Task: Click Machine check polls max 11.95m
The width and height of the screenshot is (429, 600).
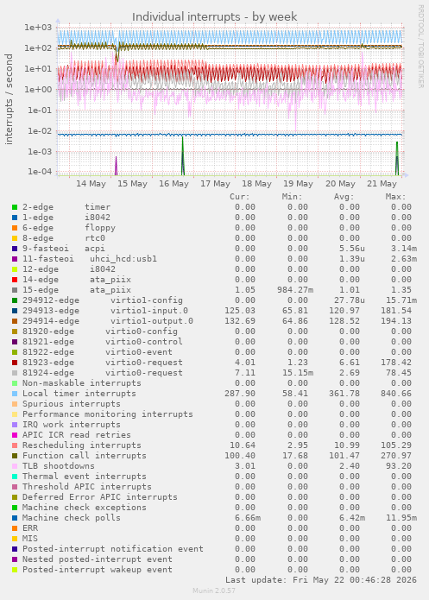Action: coord(401,518)
